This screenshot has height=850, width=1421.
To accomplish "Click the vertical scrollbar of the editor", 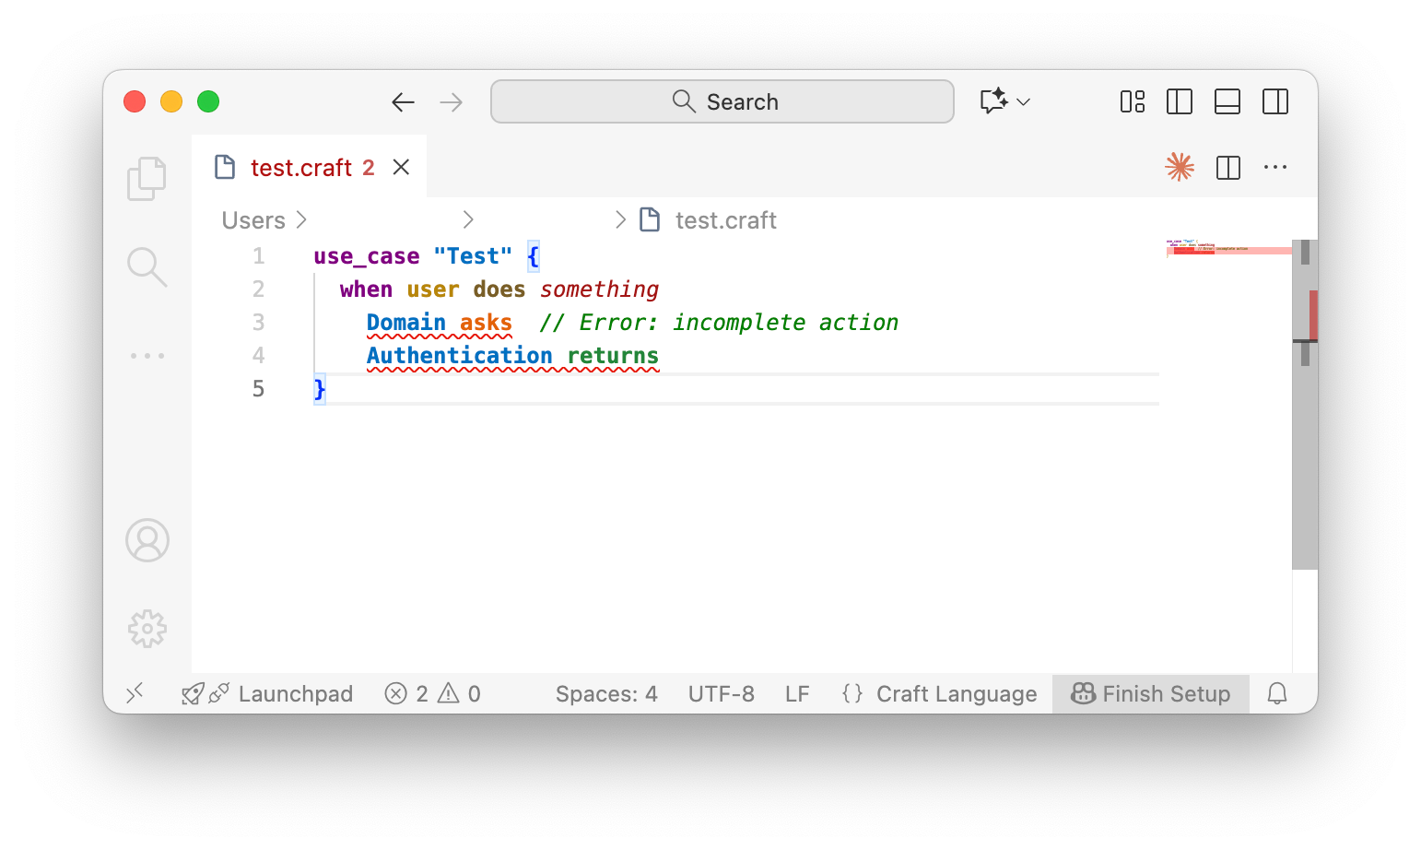I will pyautogui.click(x=1305, y=405).
